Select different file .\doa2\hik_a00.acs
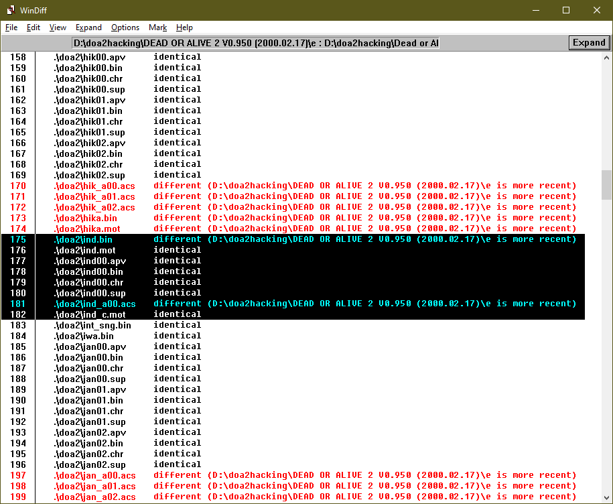 point(293,186)
